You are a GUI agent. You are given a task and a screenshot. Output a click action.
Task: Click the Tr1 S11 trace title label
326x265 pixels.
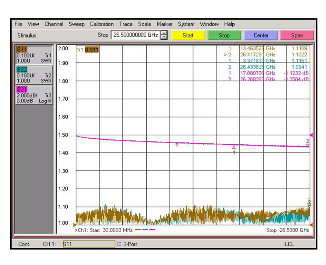88,50
